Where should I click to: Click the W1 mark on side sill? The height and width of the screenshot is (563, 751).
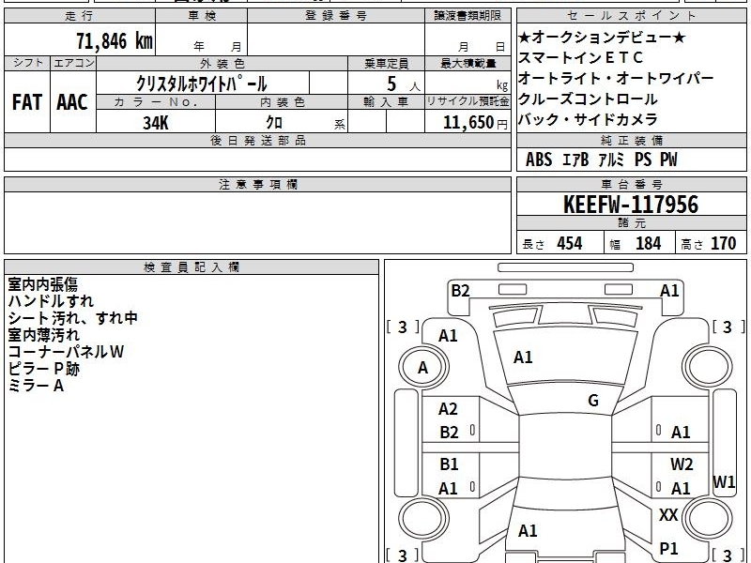tap(724, 481)
